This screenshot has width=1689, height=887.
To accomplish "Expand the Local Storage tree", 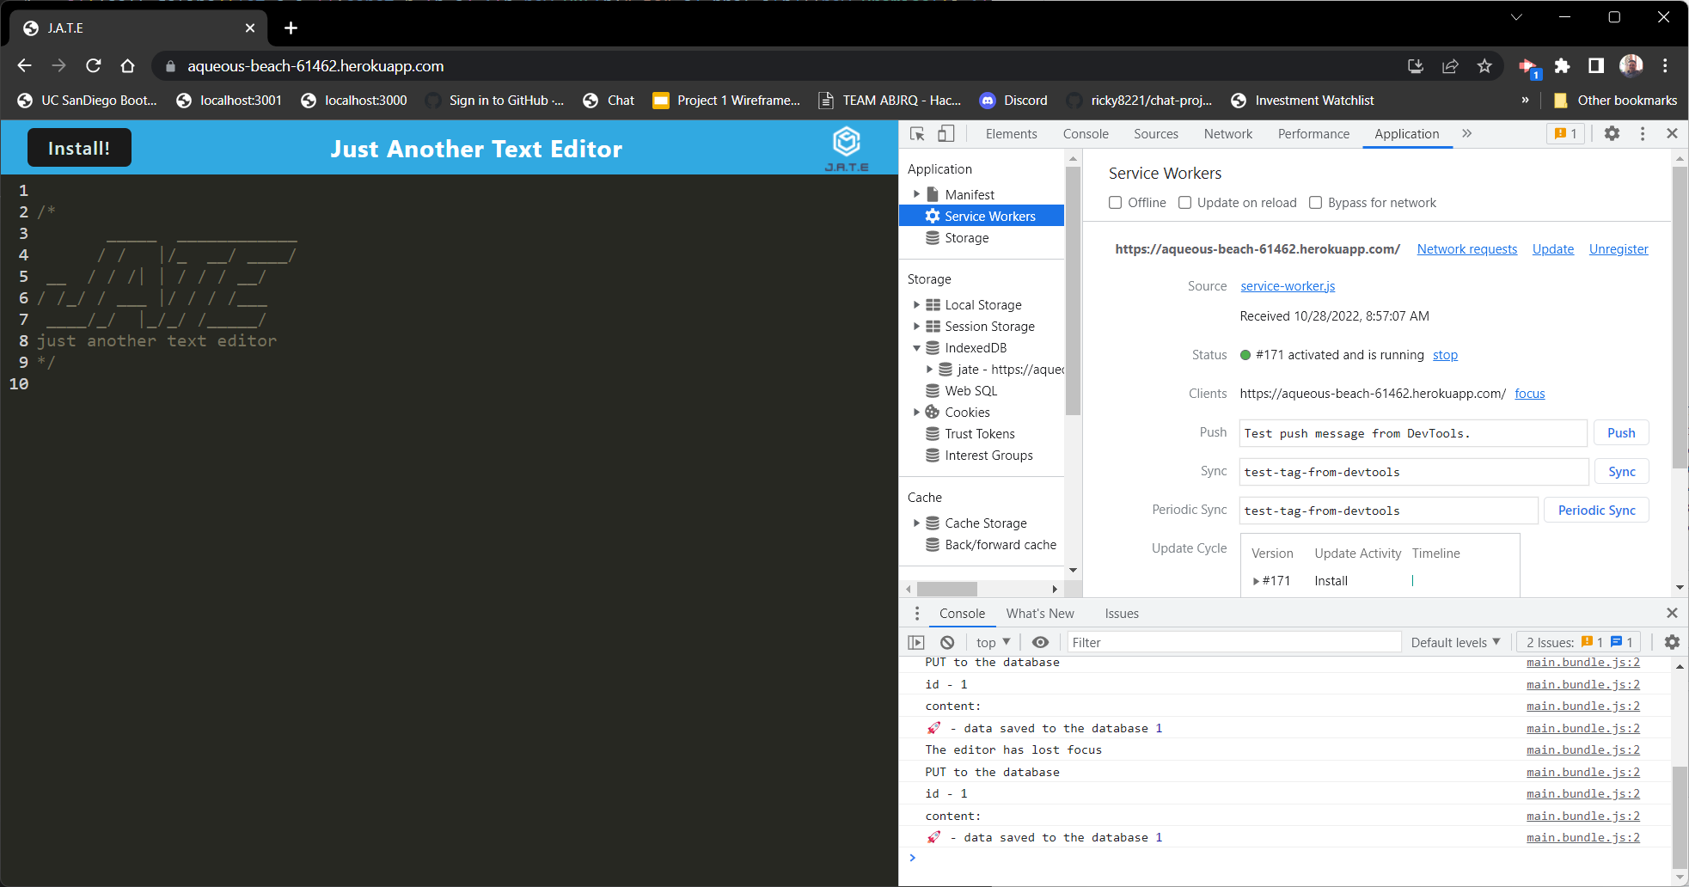I will (917, 304).
